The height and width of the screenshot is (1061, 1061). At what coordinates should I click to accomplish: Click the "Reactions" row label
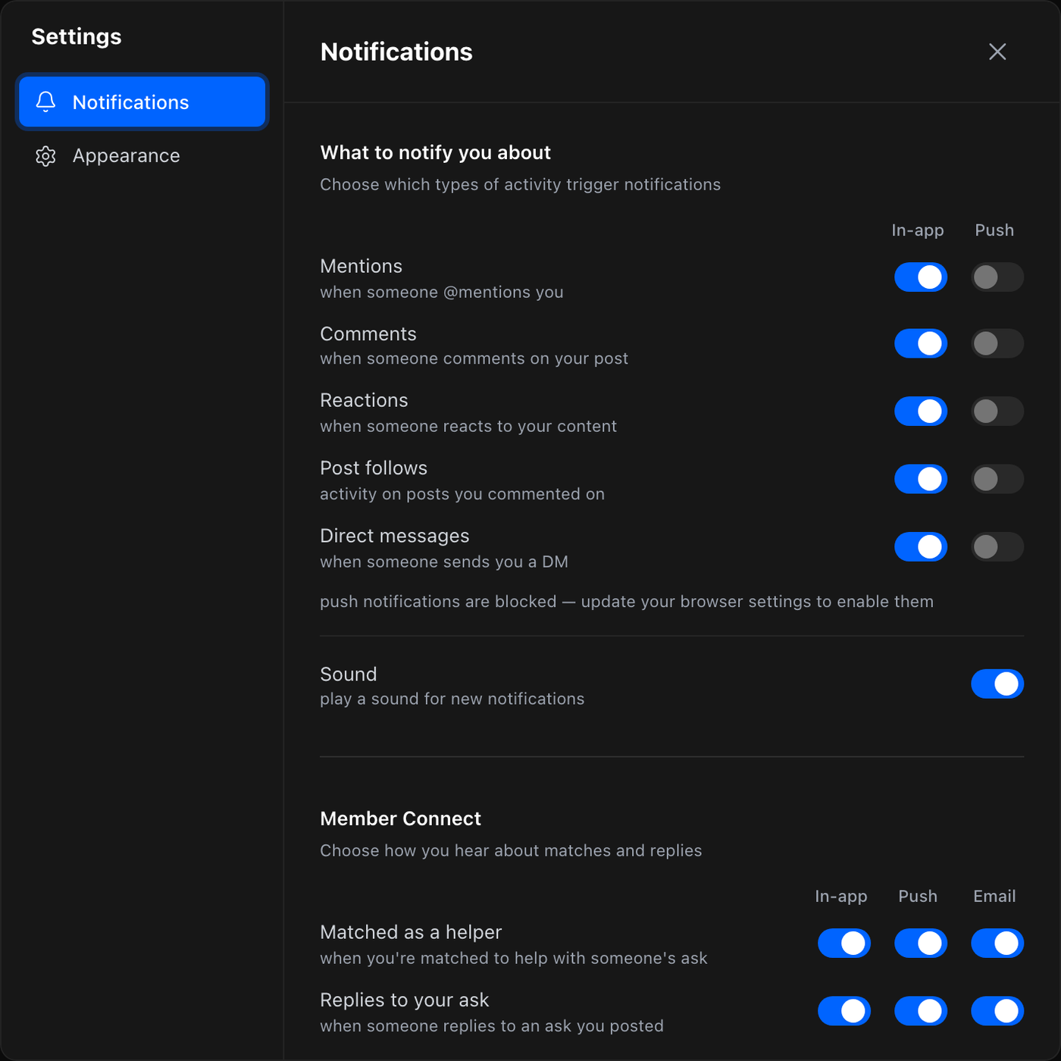pos(364,400)
